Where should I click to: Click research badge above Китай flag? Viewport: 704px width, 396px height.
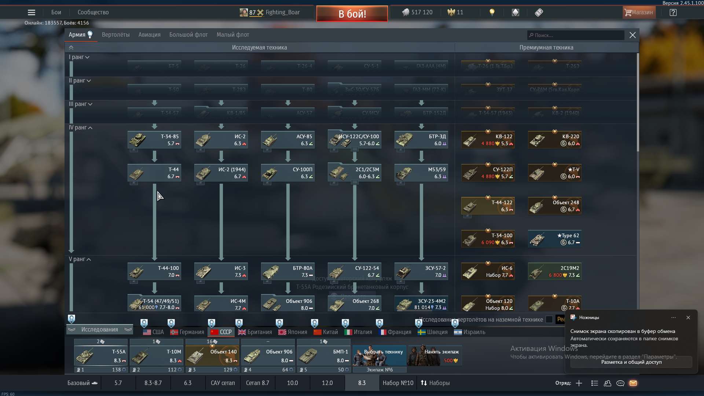click(315, 323)
